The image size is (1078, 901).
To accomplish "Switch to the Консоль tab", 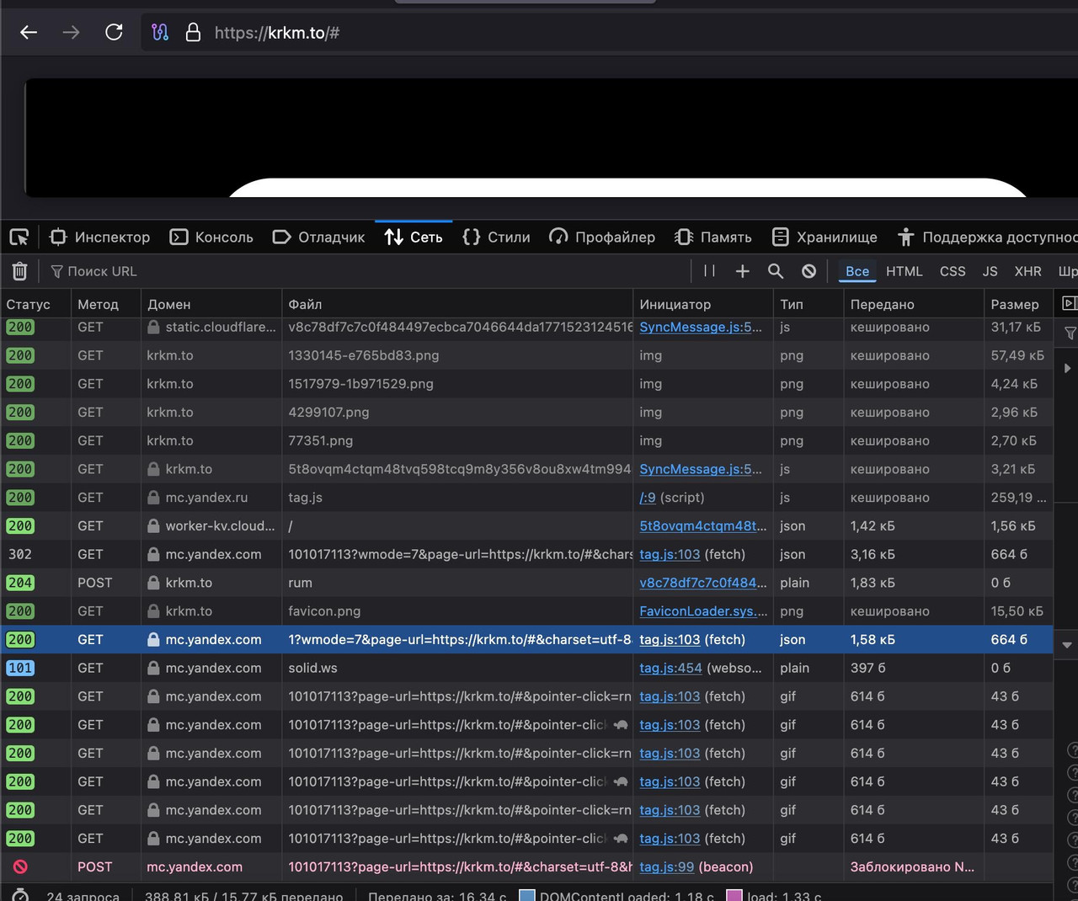I will [x=211, y=237].
